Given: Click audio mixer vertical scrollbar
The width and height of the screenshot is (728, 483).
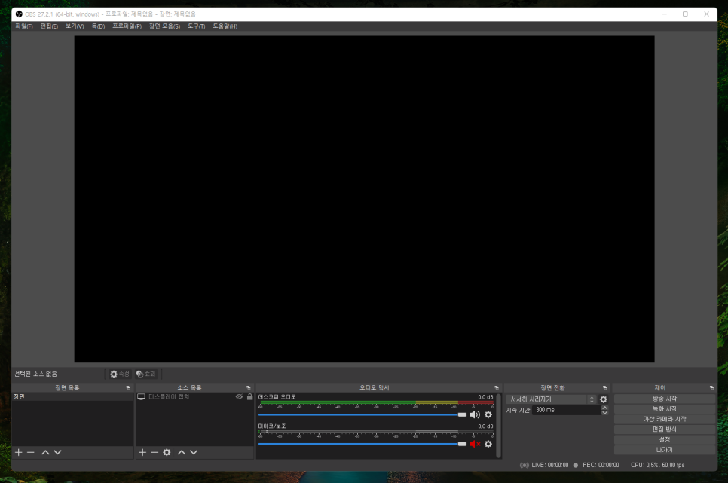Looking at the screenshot, I should [499, 426].
